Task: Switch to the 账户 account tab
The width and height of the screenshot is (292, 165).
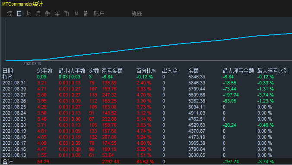Action: [99, 13]
